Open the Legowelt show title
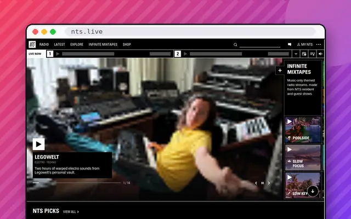Screen dimensions: 351x219 click(47, 157)
